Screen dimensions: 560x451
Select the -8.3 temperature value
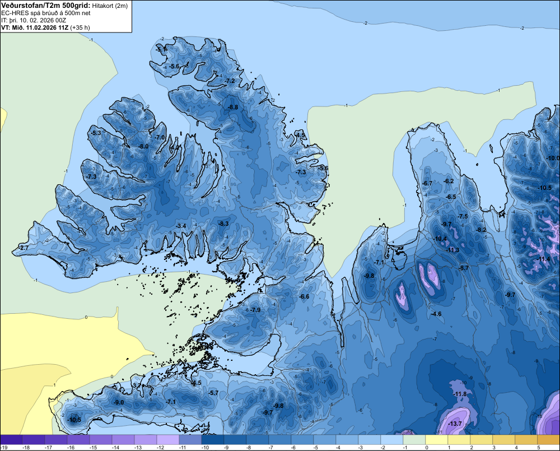pos(223,224)
